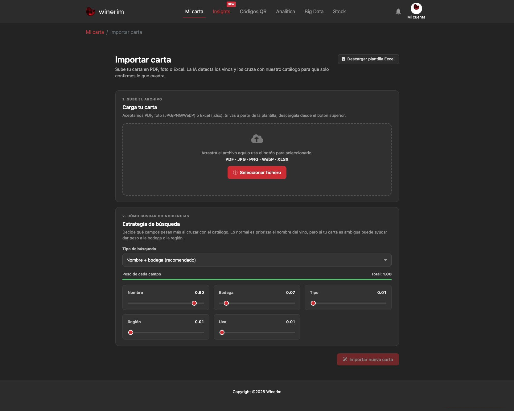Click the Uva weight slider handle

coord(222,332)
